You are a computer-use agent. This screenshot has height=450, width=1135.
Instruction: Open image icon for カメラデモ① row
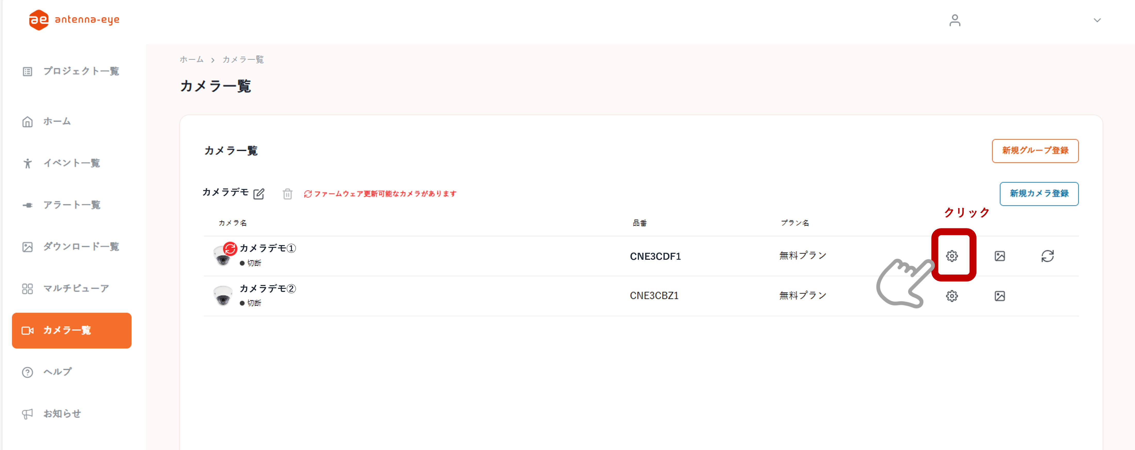pos(999,256)
